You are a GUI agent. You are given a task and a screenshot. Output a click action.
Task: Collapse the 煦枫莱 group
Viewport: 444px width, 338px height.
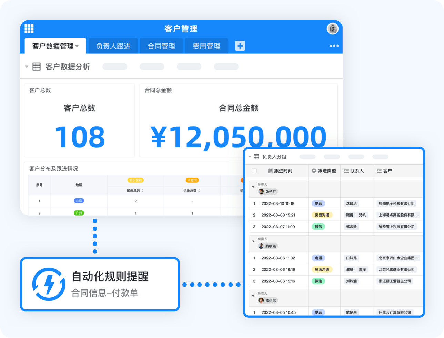253,241
